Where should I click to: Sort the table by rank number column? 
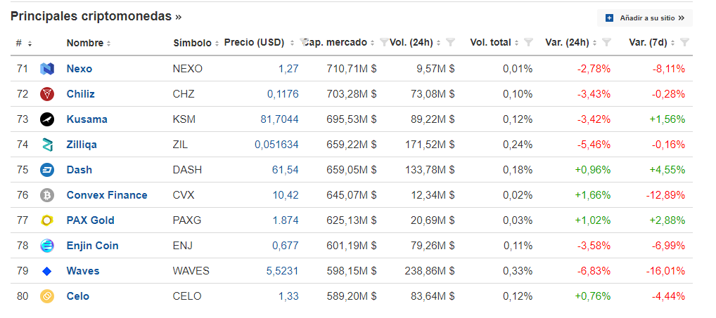[24, 44]
